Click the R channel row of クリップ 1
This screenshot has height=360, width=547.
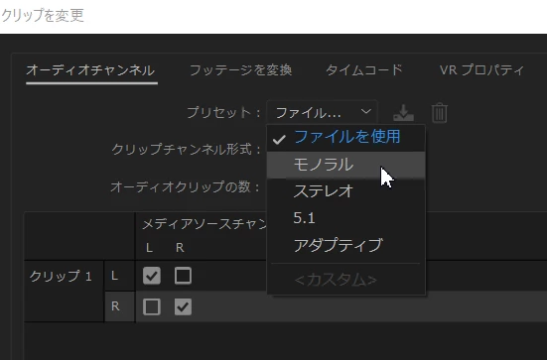coord(326,306)
